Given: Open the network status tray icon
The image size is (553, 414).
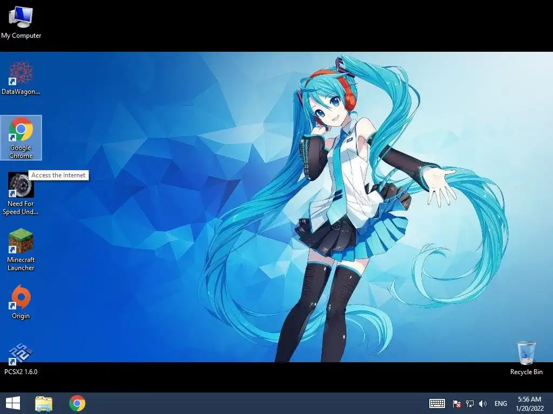Looking at the screenshot, I should point(469,403).
